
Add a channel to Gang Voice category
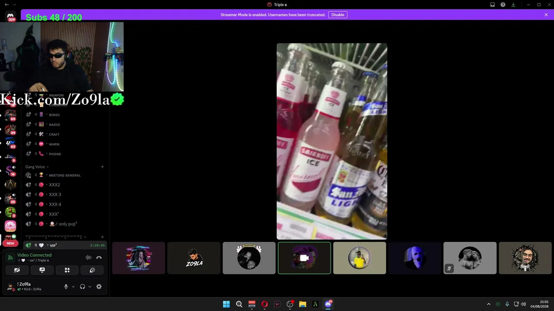click(103, 167)
